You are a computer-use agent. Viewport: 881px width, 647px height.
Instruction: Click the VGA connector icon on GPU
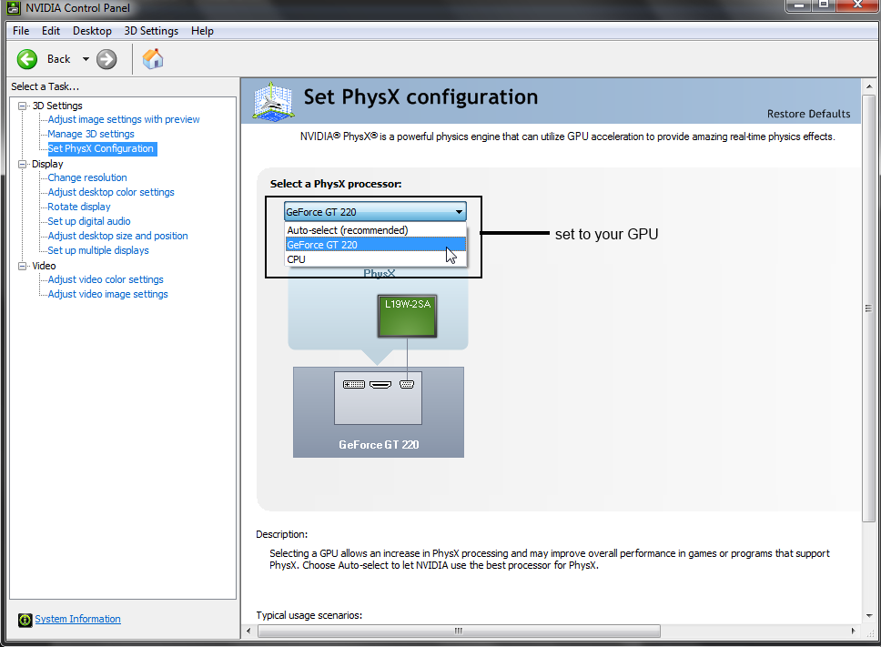(x=407, y=385)
